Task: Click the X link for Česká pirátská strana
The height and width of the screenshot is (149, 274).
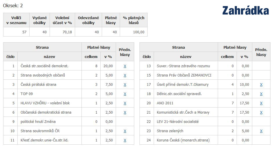Action: point(125,85)
